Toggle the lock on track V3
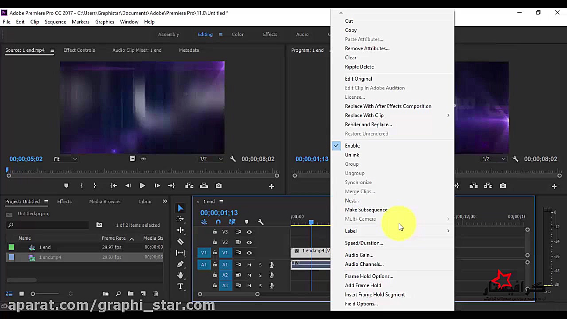Viewport: 567px width, 319px height. (215, 232)
